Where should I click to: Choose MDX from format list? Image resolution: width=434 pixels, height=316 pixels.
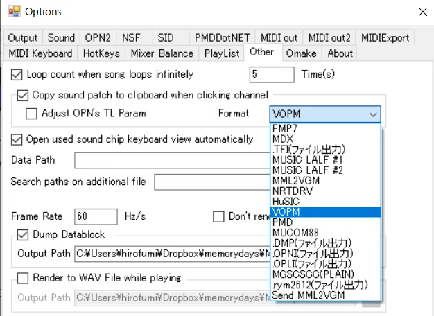click(325, 139)
